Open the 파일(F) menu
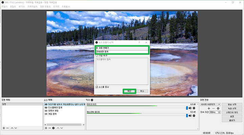This screenshot has width=244, height=135. pyautogui.click(x=4, y=6)
